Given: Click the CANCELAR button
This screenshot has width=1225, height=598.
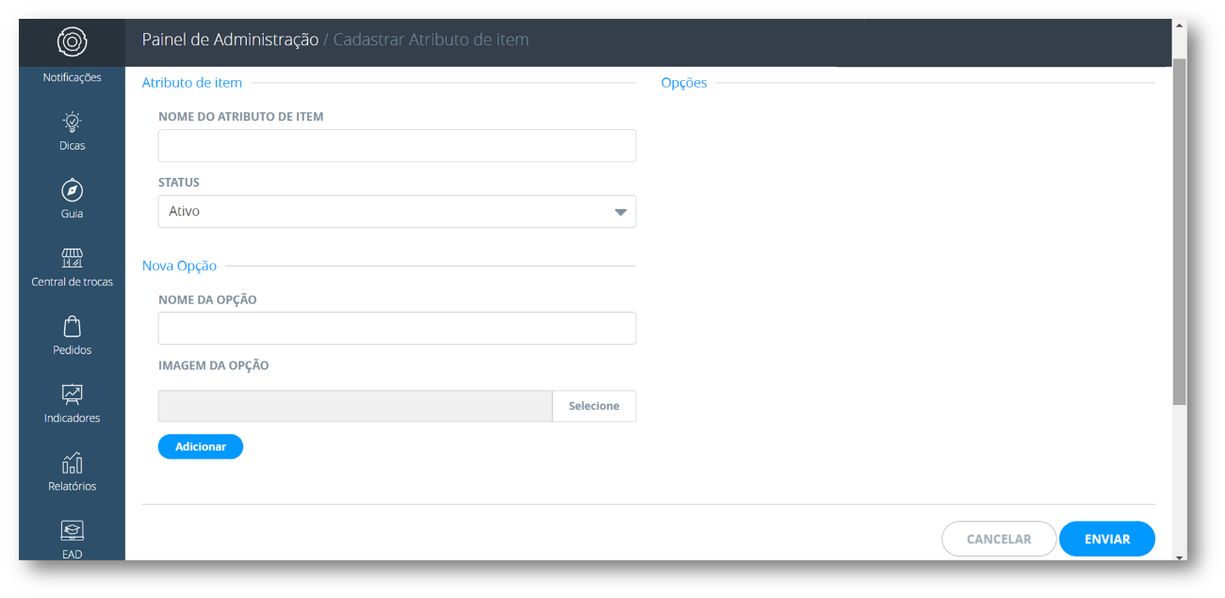Looking at the screenshot, I should click(x=999, y=539).
